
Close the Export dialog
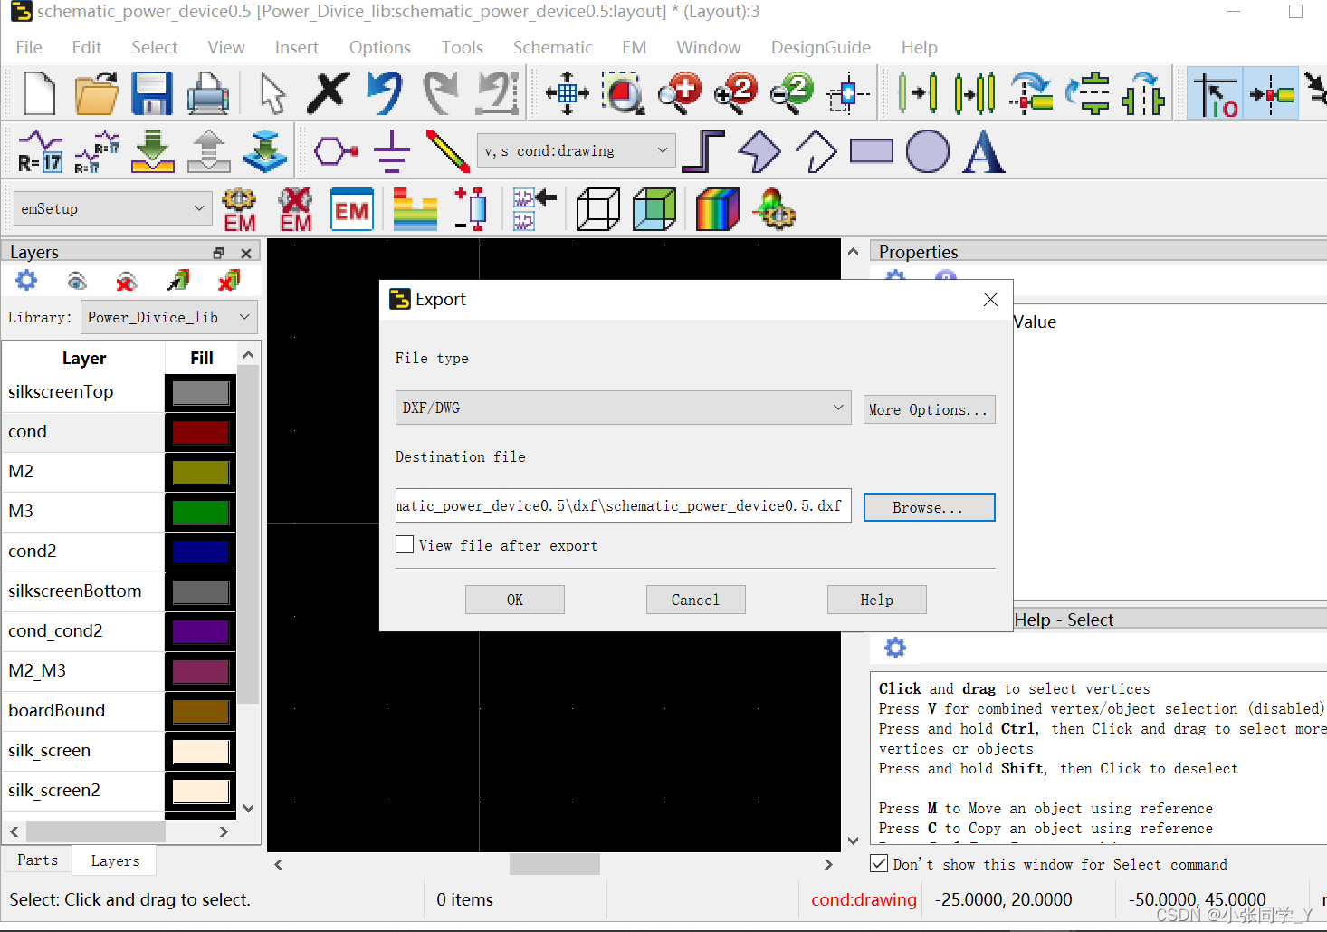(991, 300)
